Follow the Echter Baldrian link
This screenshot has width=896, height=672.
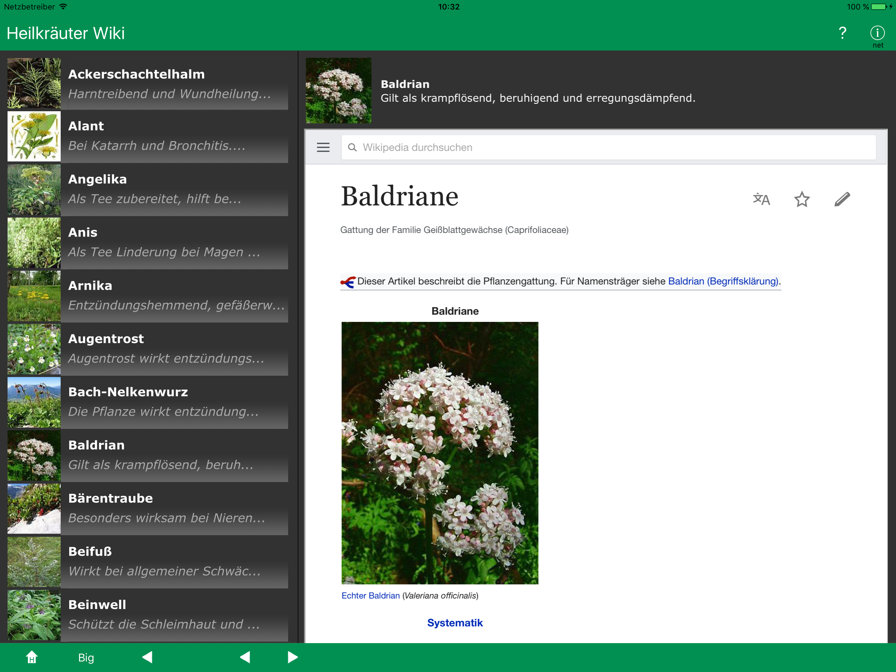point(370,596)
